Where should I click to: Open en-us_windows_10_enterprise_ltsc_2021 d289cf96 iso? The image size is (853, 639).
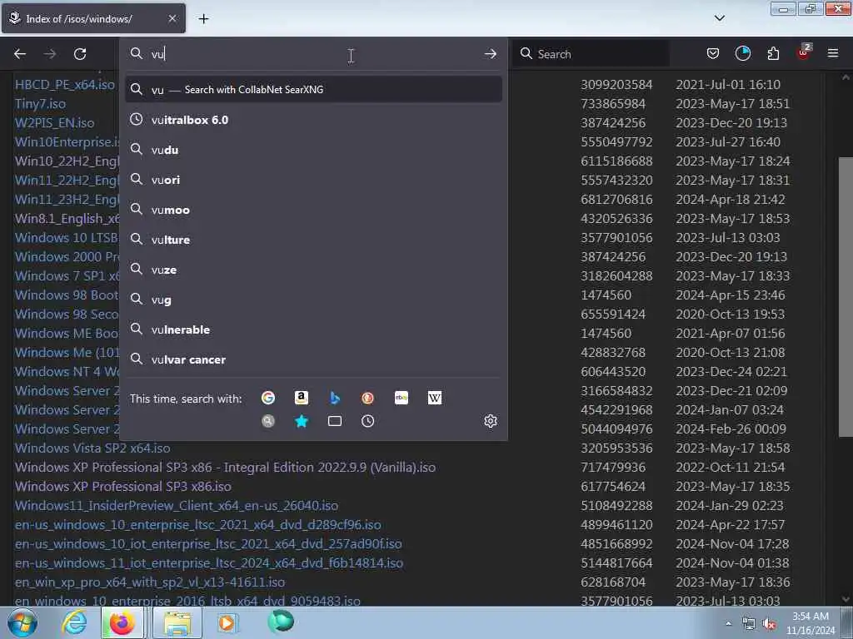pos(198,525)
